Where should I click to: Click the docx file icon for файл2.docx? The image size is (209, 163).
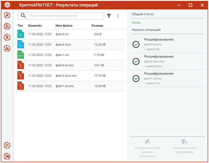tap(21, 44)
